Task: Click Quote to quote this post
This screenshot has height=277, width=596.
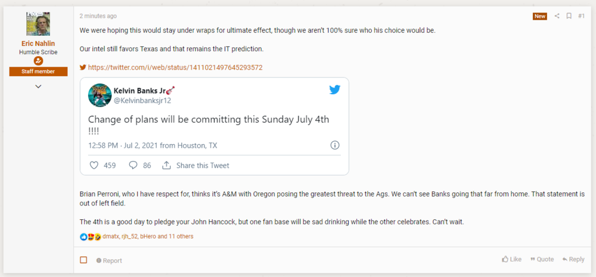Action: tap(541, 260)
